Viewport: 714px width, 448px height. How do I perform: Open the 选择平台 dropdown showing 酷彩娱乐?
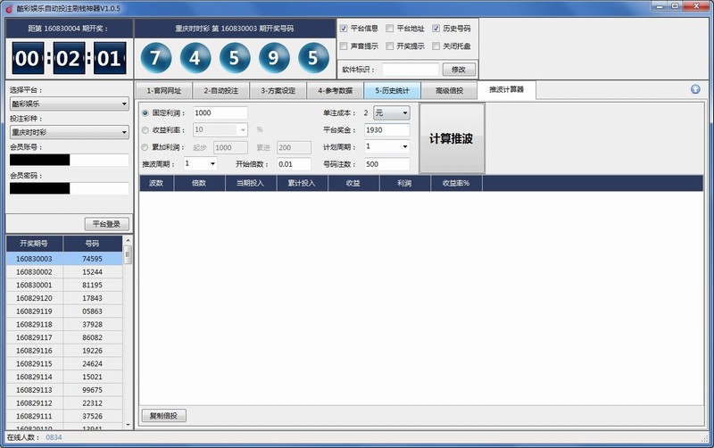[69, 104]
